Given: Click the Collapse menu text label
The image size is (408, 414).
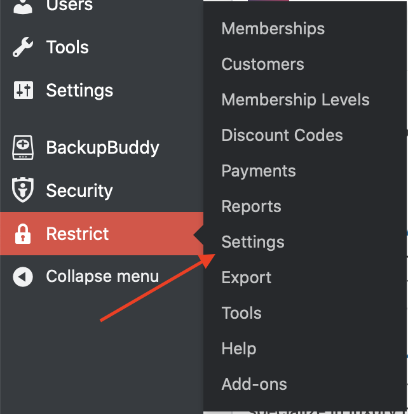Looking at the screenshot, I should 102,277.
